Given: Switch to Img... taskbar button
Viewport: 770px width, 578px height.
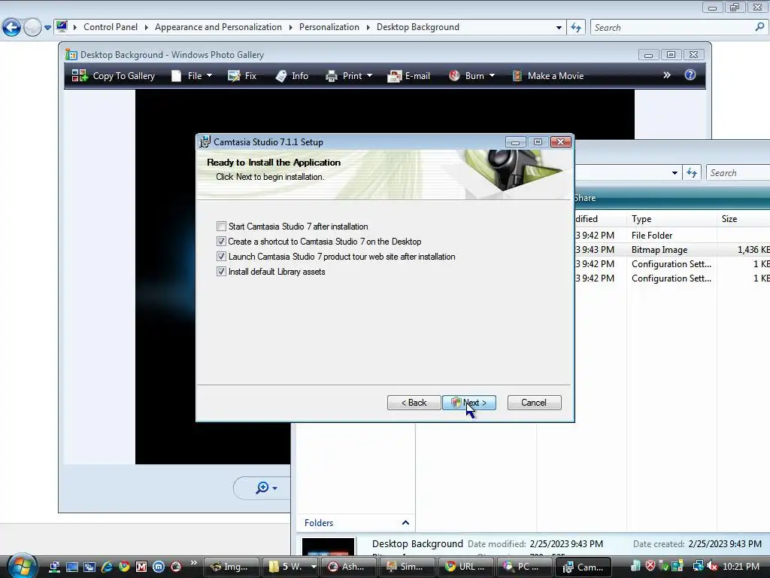Looking at the screenshot, I should pos(232,567).
